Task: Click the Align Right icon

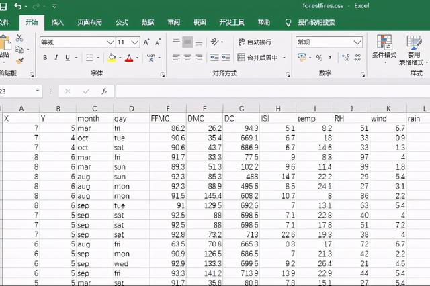Action: 199,58
